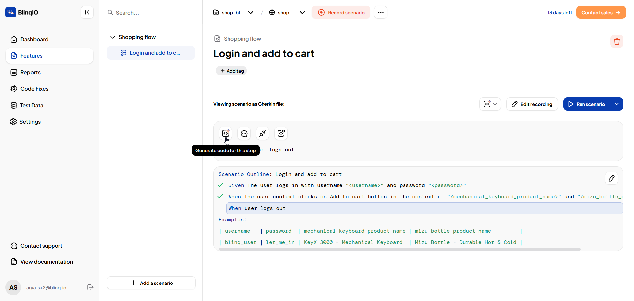Screen dimensions: 634x301
Task: Click the blinq_user table cell
Action: [240, 242]
